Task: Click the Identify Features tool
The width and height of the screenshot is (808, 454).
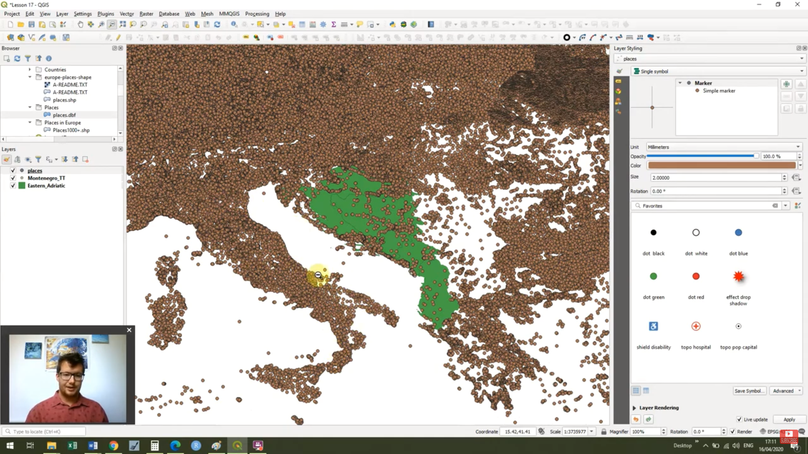Action: 234,24
